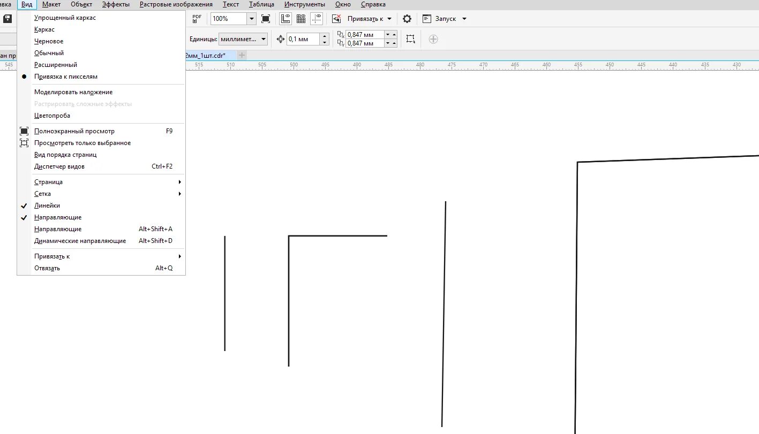Open the Справка menu
This screenshot has height=434, width=759.
[x=373, y=4]
